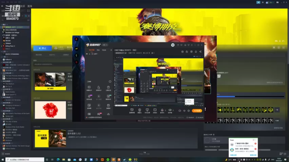Open the Steam library filter options icon
The image size is (289, 162).
pos(28,20)
